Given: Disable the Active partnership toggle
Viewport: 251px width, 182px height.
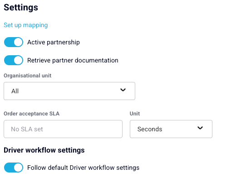Looking at the screenshot, I should click(x=14, y=42).
